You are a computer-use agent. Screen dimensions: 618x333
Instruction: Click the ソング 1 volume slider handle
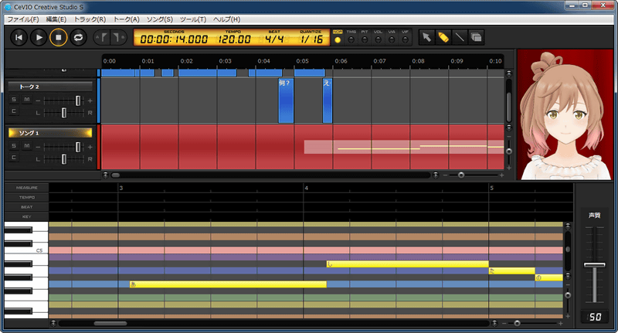click(78, 147)
